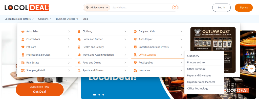Collapse the Coupons menu

click(x=45, y=19)
